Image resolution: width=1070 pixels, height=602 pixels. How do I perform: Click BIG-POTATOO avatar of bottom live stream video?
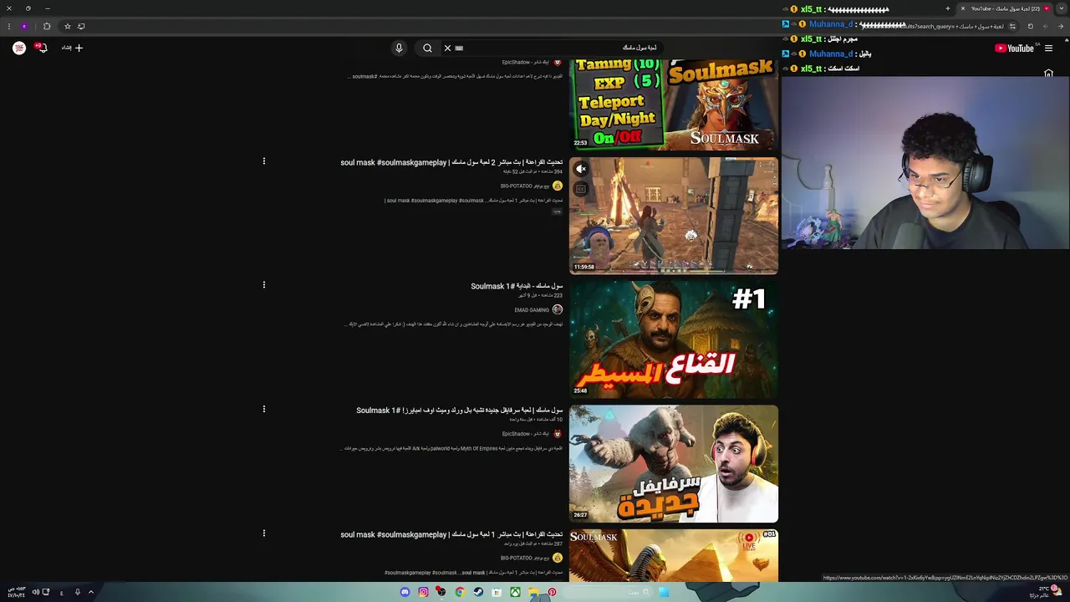pyautogui.click(x=558, y=558)
